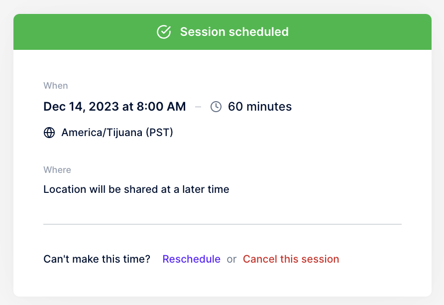The width and height of the screenshot is (444, 305).
Task: Click the green Session scheduled banner
Action: coord(222,32)
